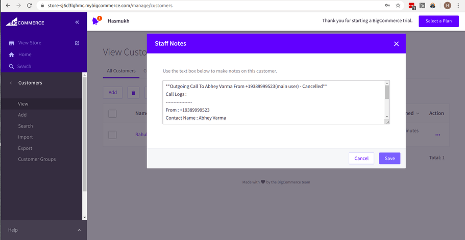Click Cancel in the Staff Notes dialog
The image size is (465, 240).
(361, 158)
